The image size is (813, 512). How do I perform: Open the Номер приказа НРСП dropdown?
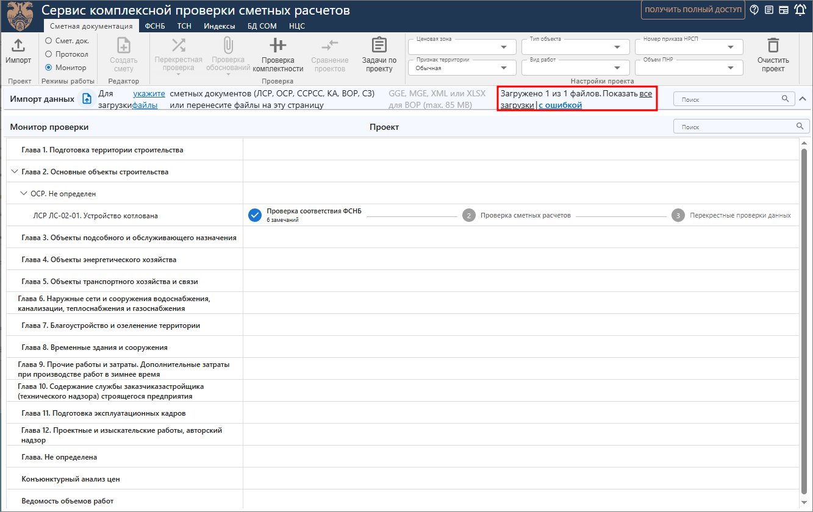click(x=689, y=47)
